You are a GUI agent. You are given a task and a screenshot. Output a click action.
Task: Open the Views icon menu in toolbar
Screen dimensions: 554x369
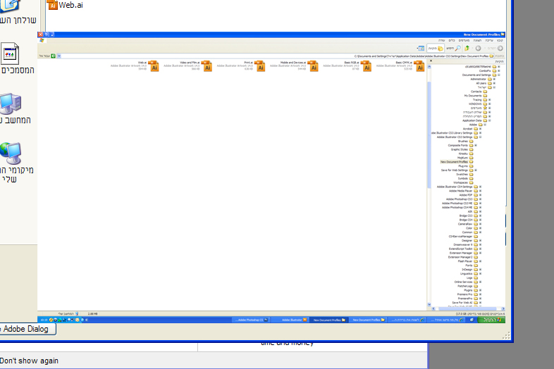pos(421,49)
